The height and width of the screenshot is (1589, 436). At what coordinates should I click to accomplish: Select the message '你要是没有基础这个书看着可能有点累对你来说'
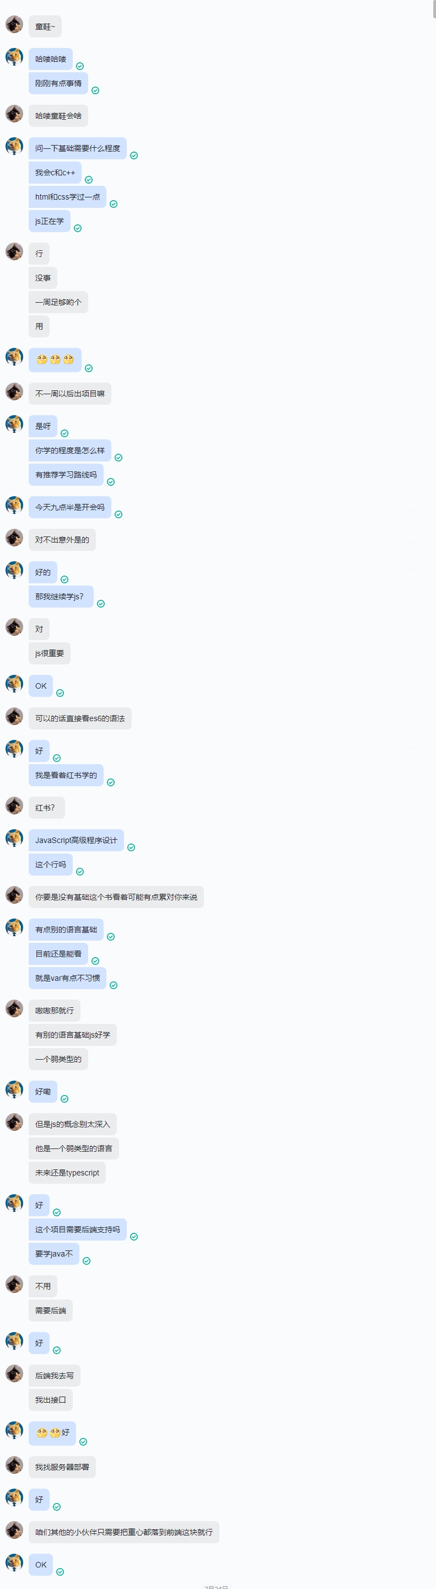116,897
